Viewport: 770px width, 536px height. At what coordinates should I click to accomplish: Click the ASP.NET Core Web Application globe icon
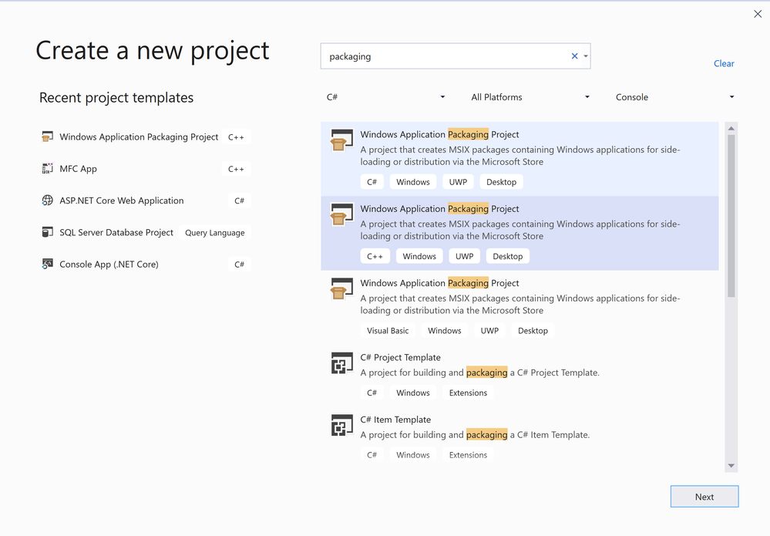coord(48,201)
